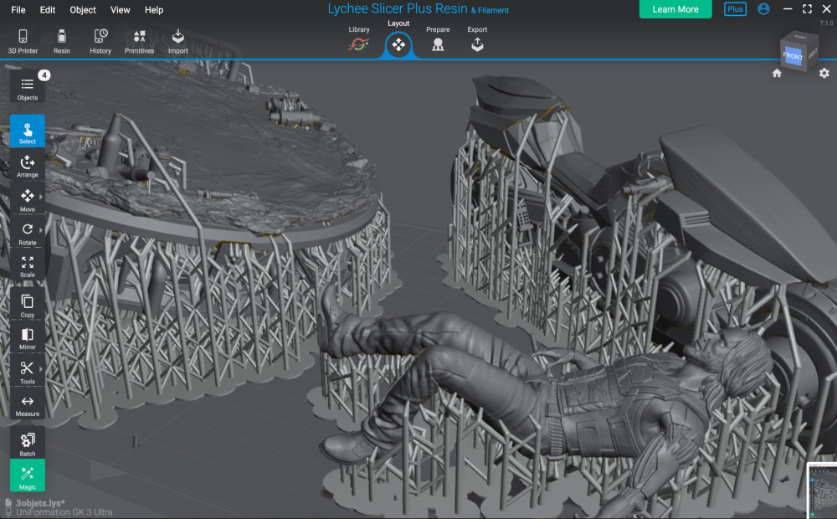Open the File menu
This screenshot has height=519, width=837.
tap(18, 10)
